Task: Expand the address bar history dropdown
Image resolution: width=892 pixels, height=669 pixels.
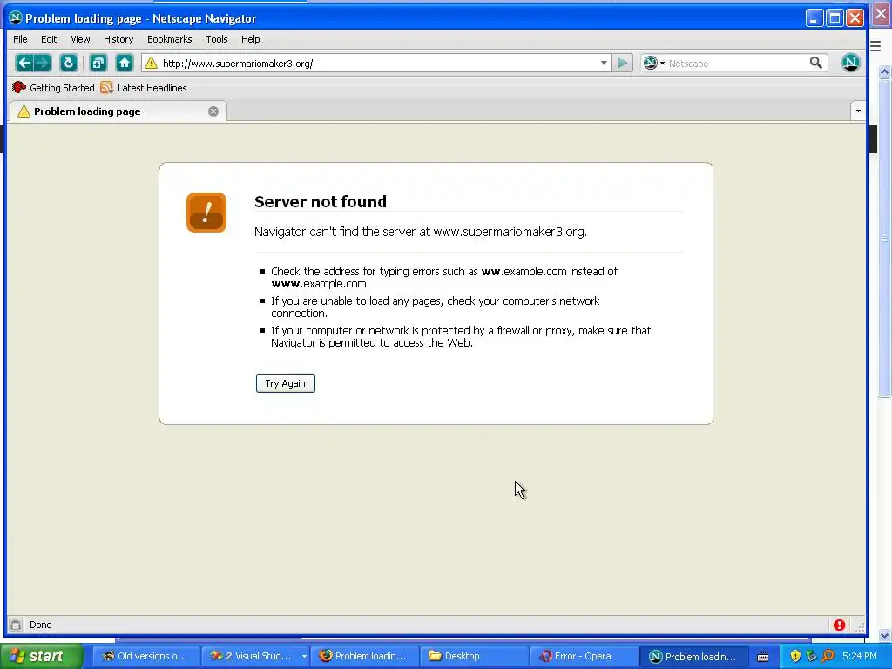Action: coord(604,63)
